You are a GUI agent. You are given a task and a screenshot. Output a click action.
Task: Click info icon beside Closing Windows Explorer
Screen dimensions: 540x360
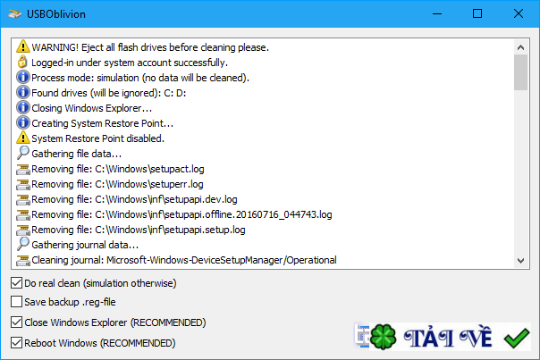[23, 107]
